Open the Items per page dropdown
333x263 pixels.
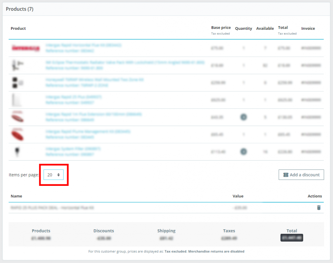[53, 175]
